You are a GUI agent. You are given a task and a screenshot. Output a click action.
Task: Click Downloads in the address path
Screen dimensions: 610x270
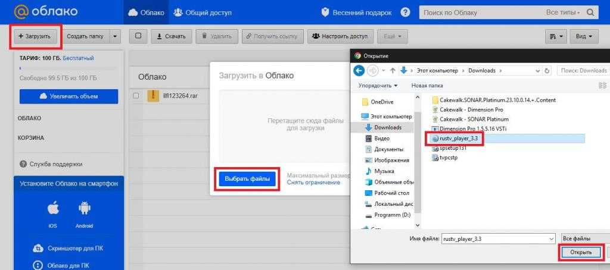[x=481, y=71]
